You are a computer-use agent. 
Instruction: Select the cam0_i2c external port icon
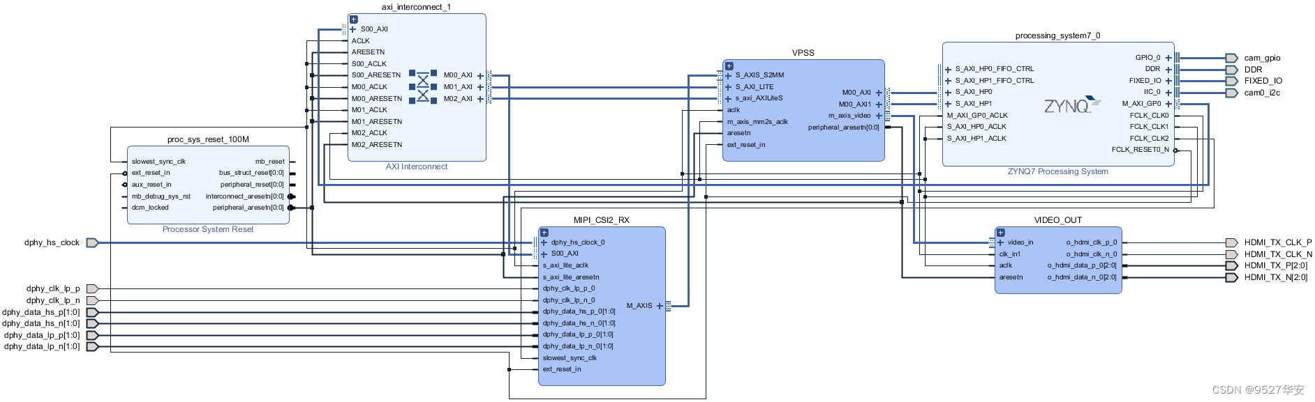point(1232,93)
